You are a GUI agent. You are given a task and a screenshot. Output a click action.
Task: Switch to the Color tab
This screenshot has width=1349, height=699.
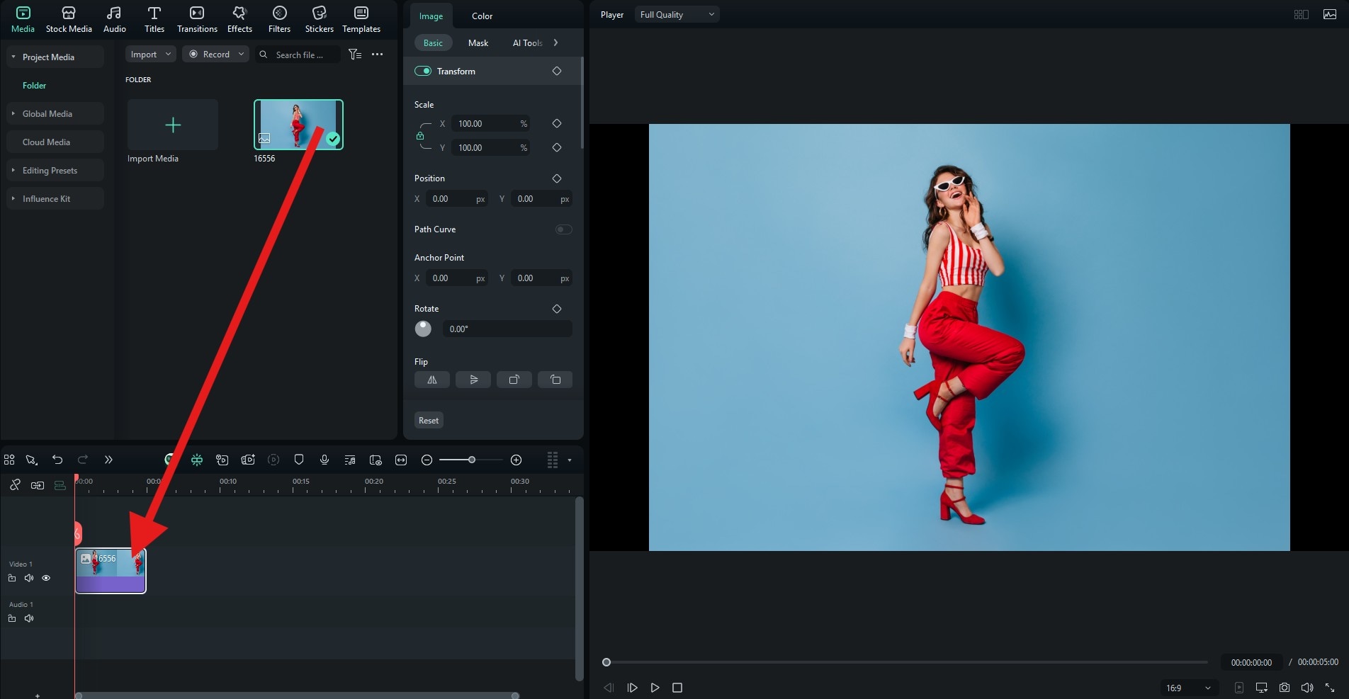482,16
